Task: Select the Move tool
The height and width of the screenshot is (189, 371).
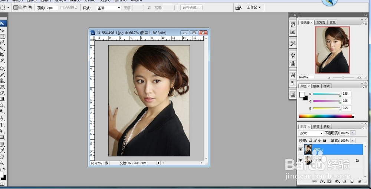Action: click(x=2, y=31)
